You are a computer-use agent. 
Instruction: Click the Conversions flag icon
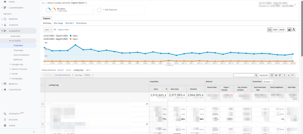click(x=5, y=90)
